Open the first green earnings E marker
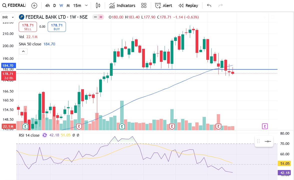The image size is (294, 180). coord(25,126)
